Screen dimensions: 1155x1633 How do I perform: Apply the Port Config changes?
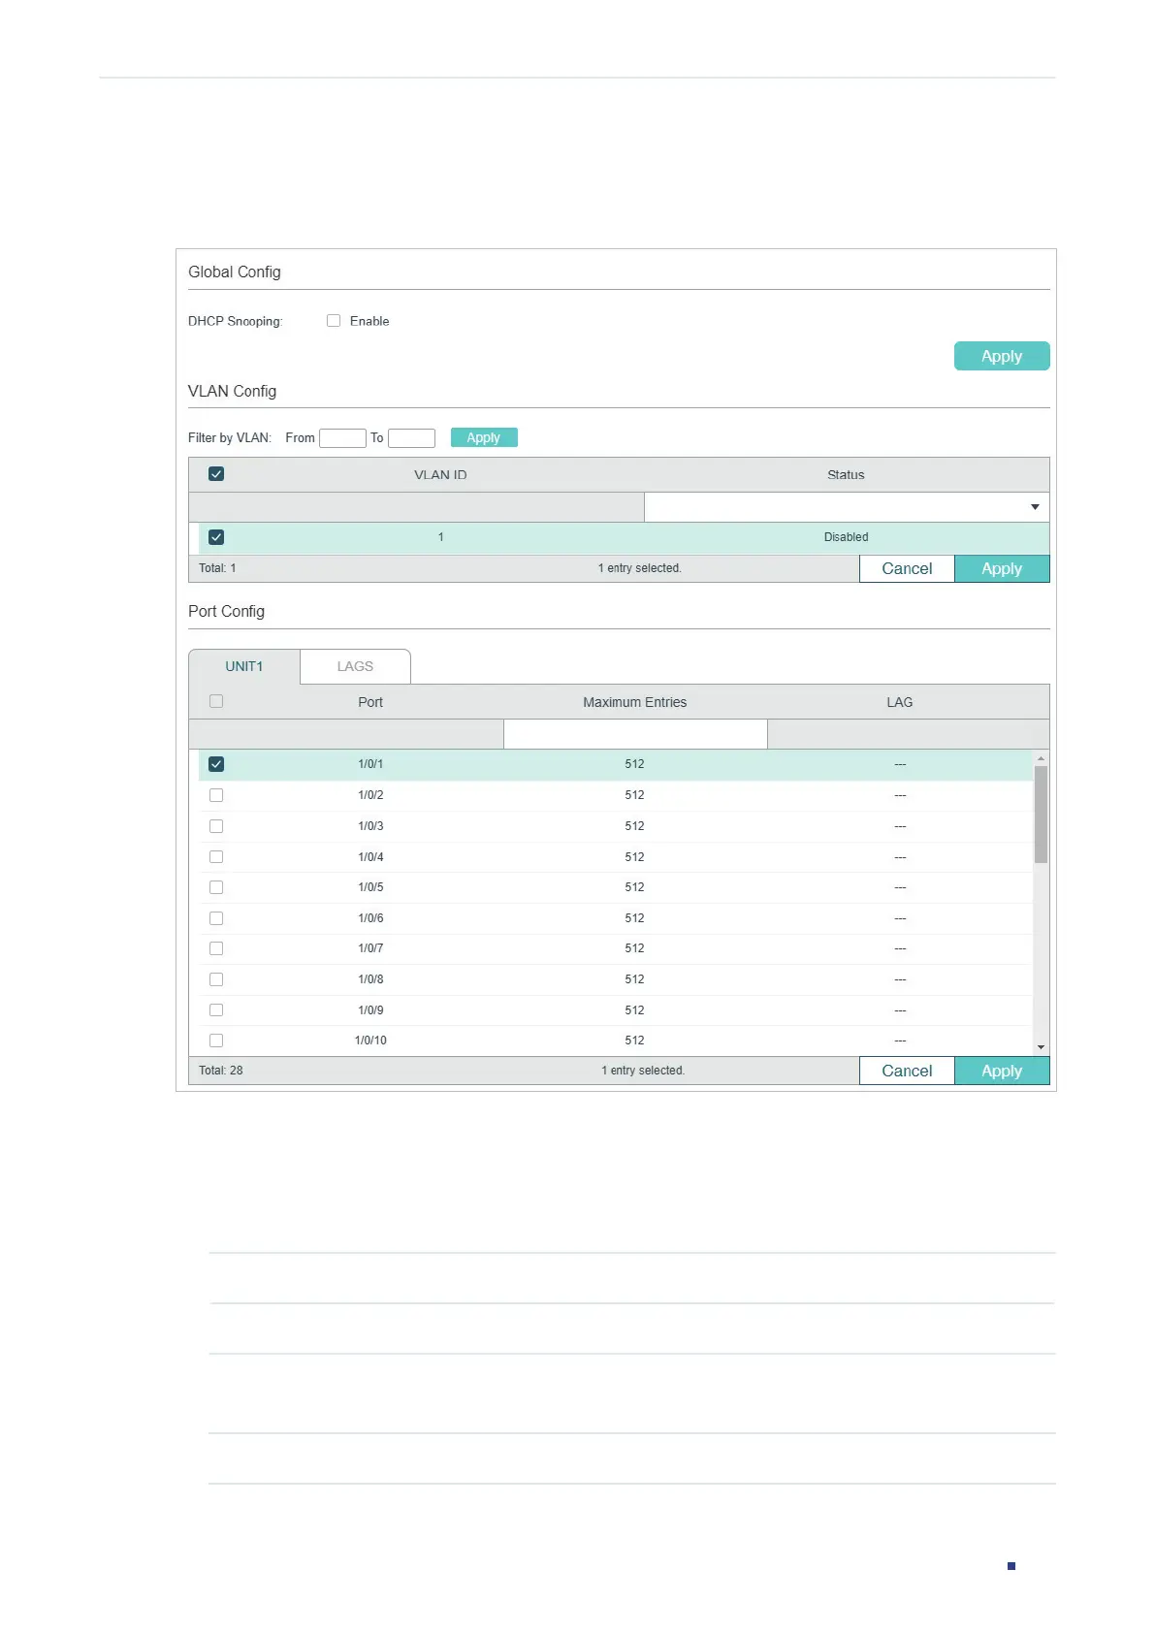pos(1002,1071)
